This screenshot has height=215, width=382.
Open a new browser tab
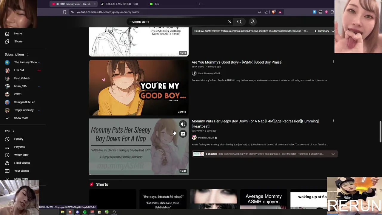pos(200,4)
